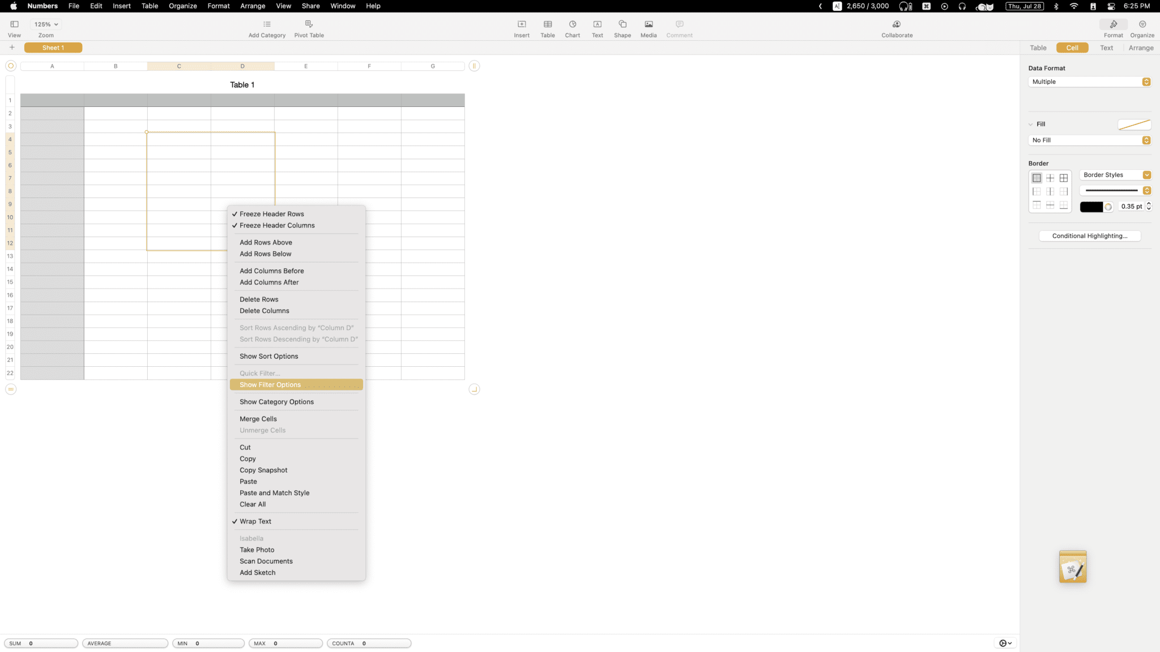
Task: Disable Wrap Text in context menu
Action: [255, 521]
